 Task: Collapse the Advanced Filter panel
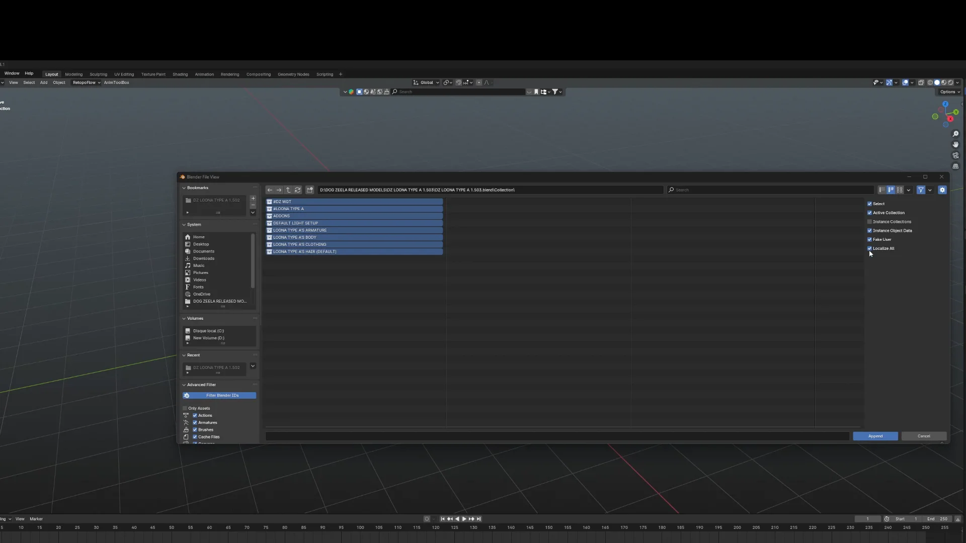[x=184, y=385]
